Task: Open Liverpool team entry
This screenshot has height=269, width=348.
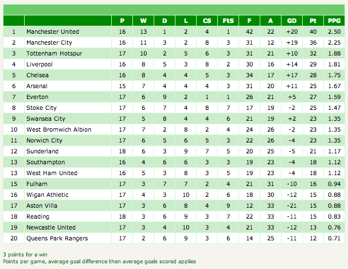Action: (40, 64)
